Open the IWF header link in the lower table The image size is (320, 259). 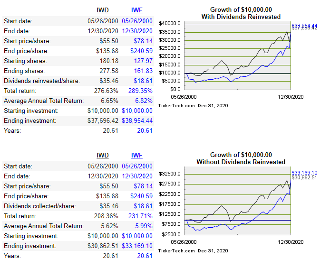(x=136, y=155)
